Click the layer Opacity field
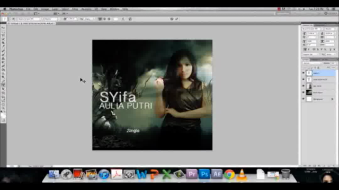This screenshot has height=190, width=339. pyautogui.click(x=333, y=63)
